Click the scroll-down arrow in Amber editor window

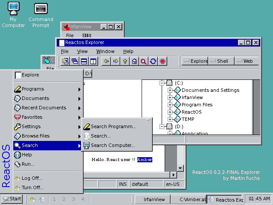tap(180, 168)
